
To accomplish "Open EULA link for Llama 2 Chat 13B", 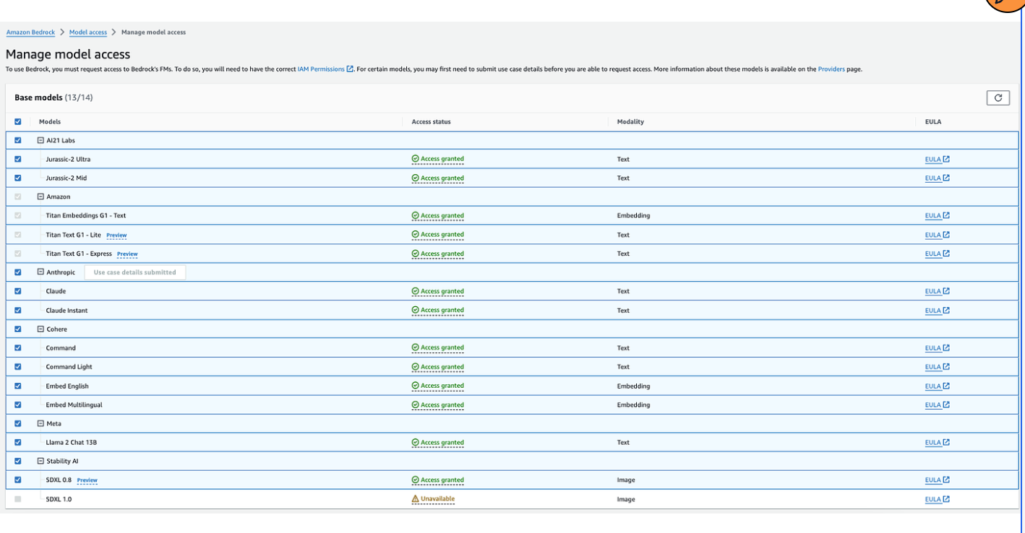I will click(937, 442).
